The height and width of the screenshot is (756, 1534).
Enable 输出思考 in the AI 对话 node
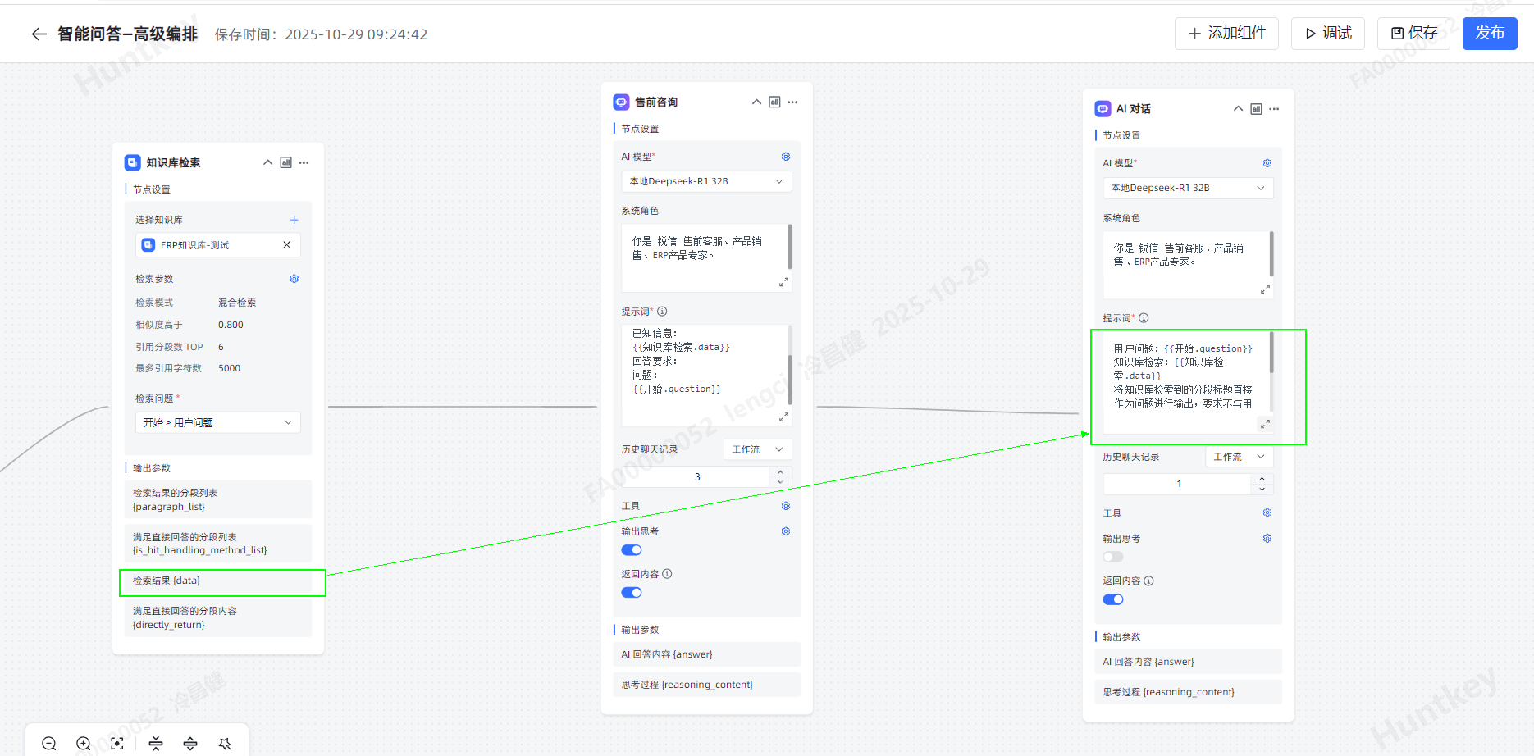(x=1113, y=557)
